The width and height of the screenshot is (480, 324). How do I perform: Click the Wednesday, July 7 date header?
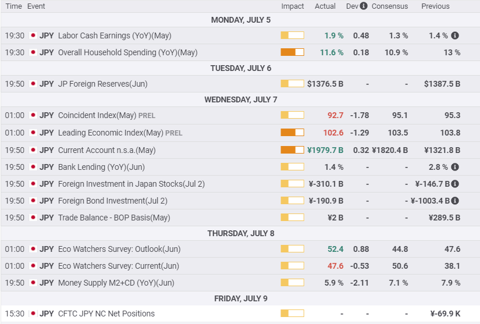point(240,99)
